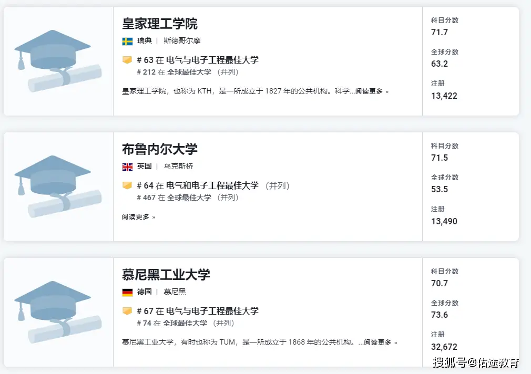Image resolution: width=531 pixels, height=374 pixels.
Task: Click the Germany flag icon
Action: (x=127, y=292)
